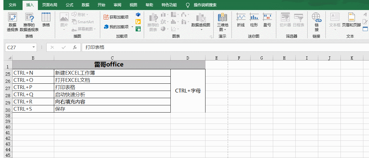The width and height of the screenshot is (369, 158).
Task: Open Recommended PivotTables (推荐的数据透视表)
Action: click(x=29, y=22)
